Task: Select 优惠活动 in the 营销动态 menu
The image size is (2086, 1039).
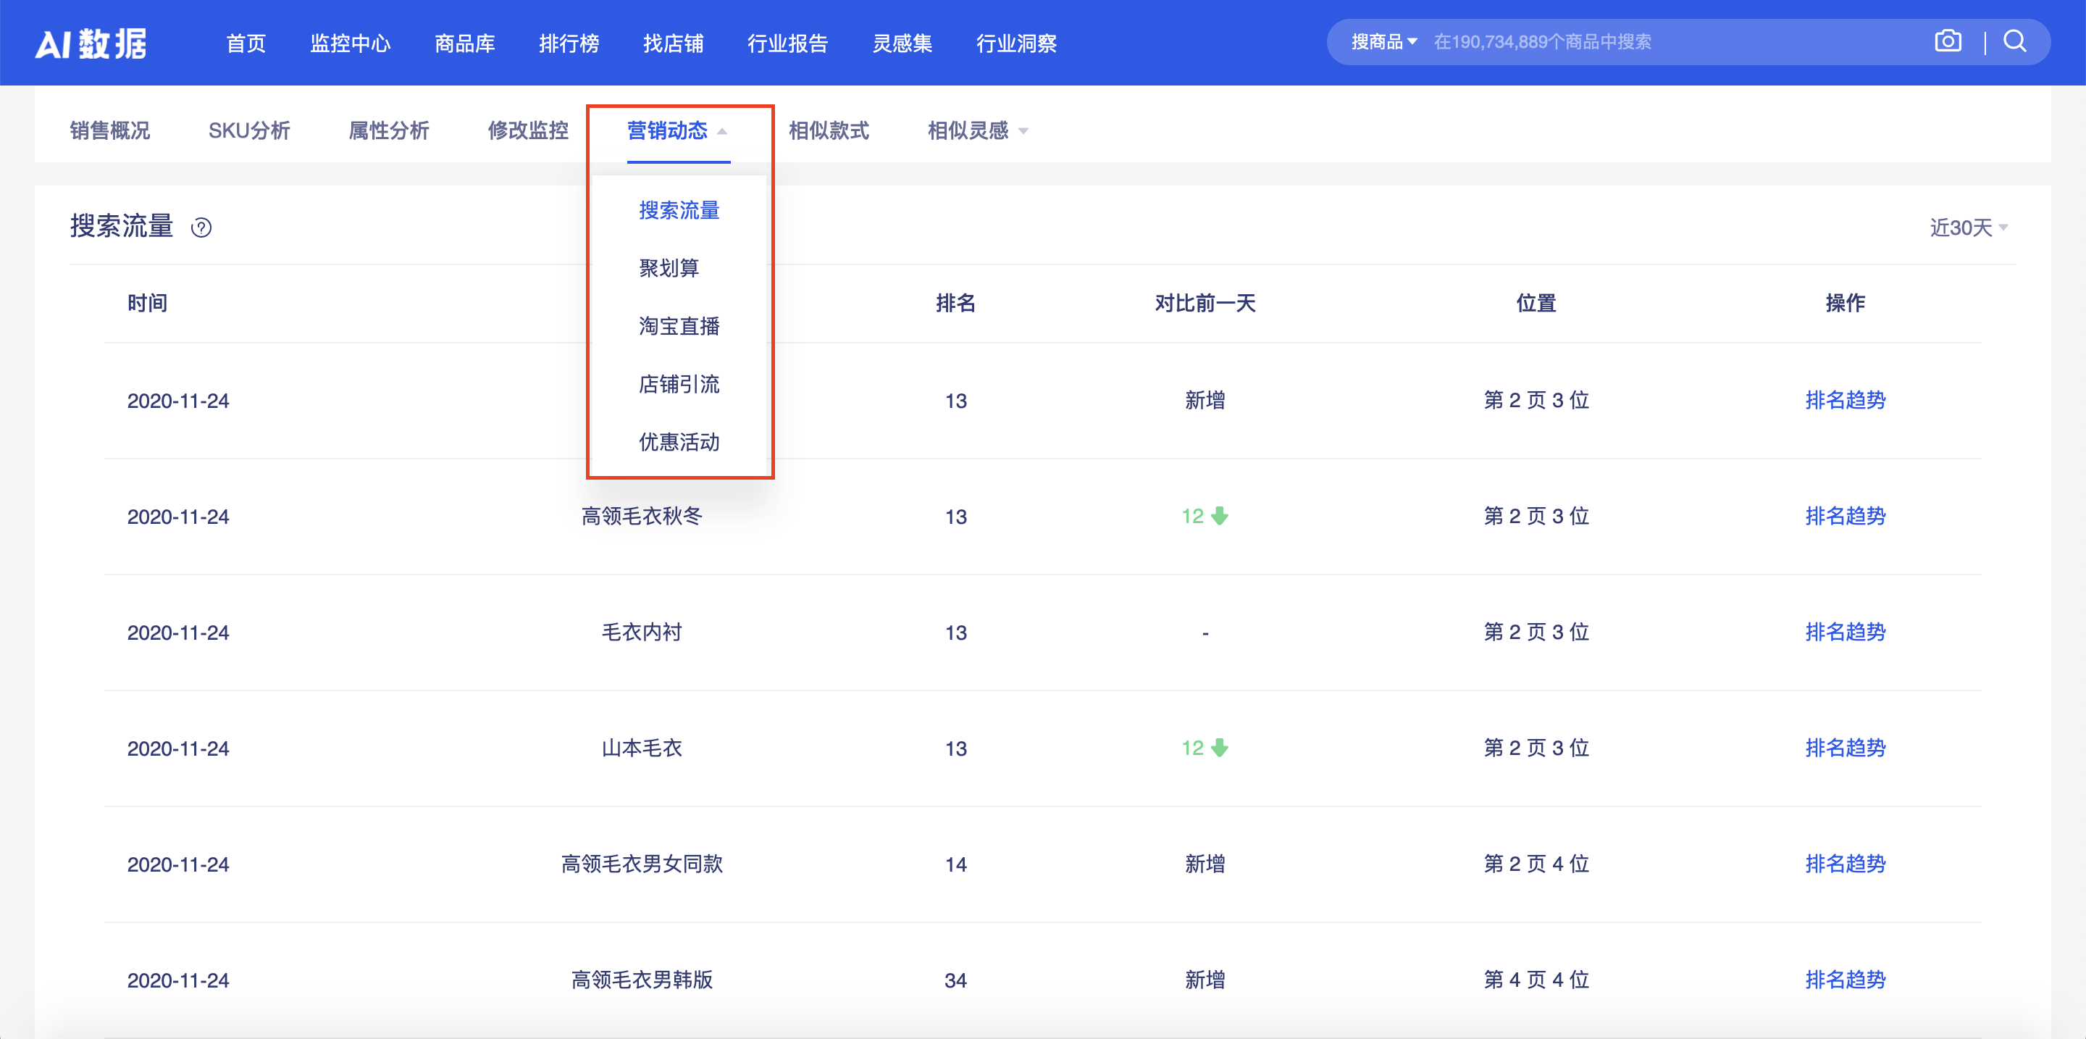Action: (x=679, y=443)
